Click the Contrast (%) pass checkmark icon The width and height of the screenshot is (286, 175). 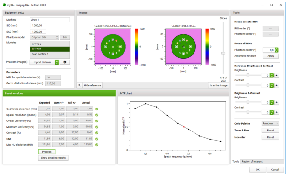[x=97, y=133]
